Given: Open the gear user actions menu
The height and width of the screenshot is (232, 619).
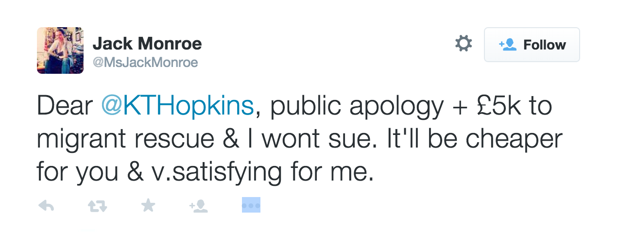Looking at the screenshot, I should click(464, 44).
